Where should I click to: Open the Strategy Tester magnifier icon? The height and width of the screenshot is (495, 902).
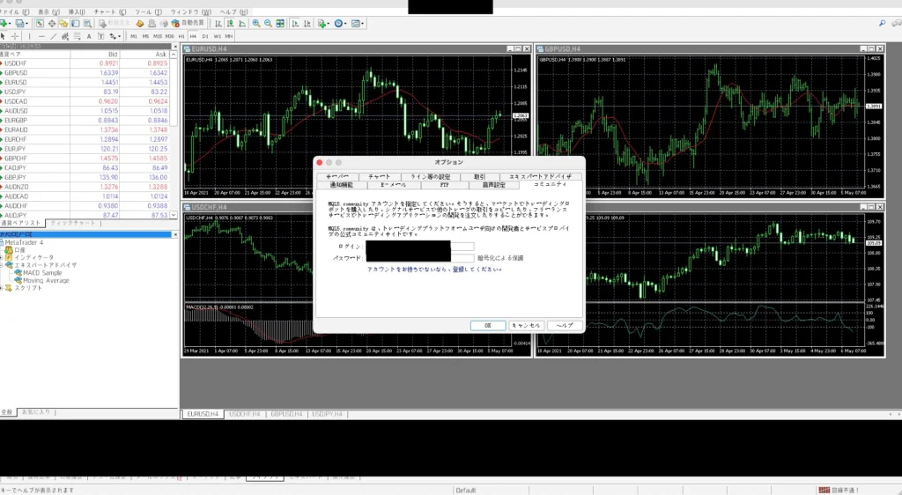[x=87, y=24]
